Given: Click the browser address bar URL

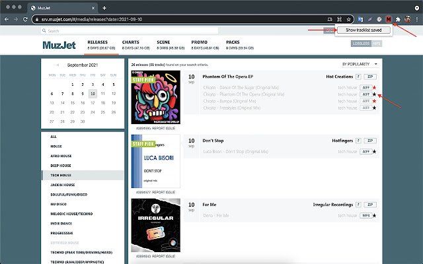Looking at the screenshot, I should click(x=92, y=19).
